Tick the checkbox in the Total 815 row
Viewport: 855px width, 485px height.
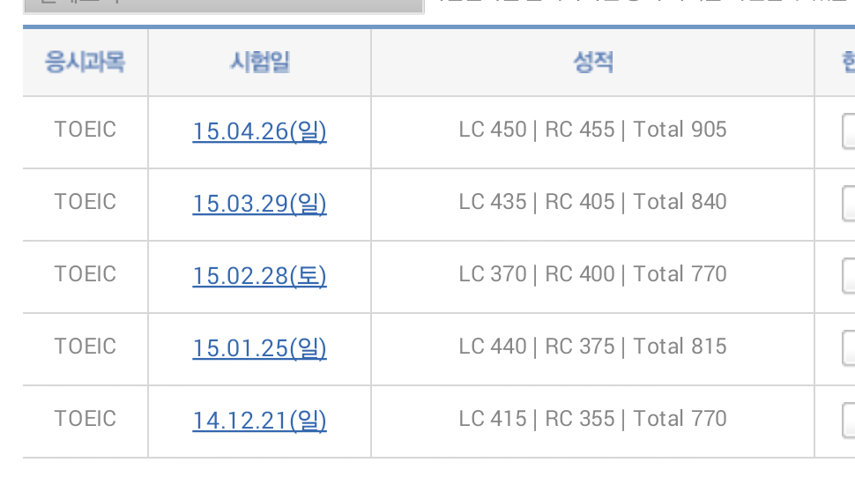(x=849, y=348)
